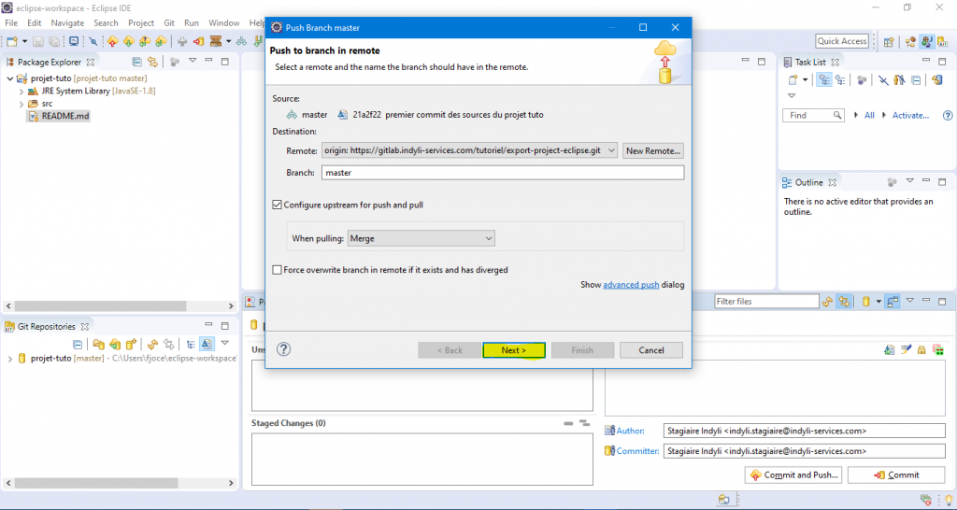Screen dimensions: 957x510
Task: Click Collapse All in Package Explorer
Action: tap(137, 62)
